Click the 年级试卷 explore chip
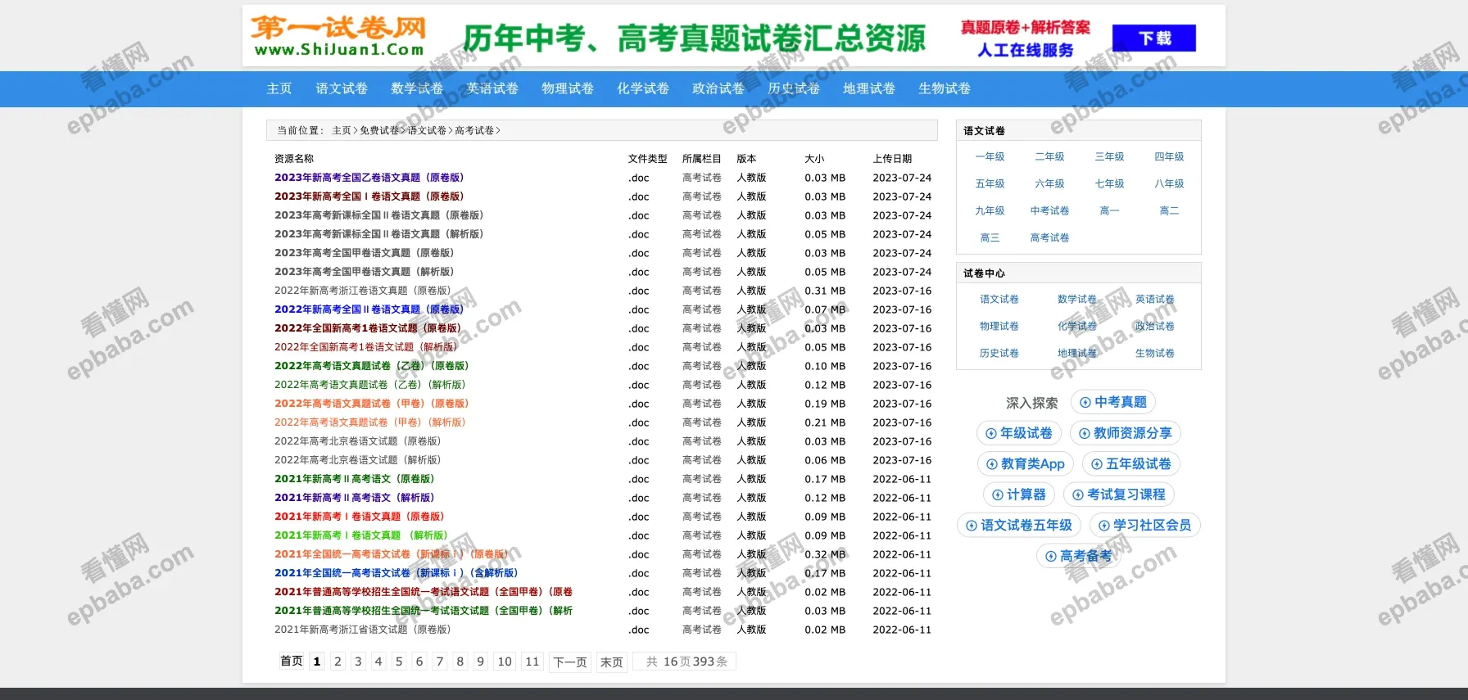1468x700 pixels. pyautogui.click(x=1019, y=433)
